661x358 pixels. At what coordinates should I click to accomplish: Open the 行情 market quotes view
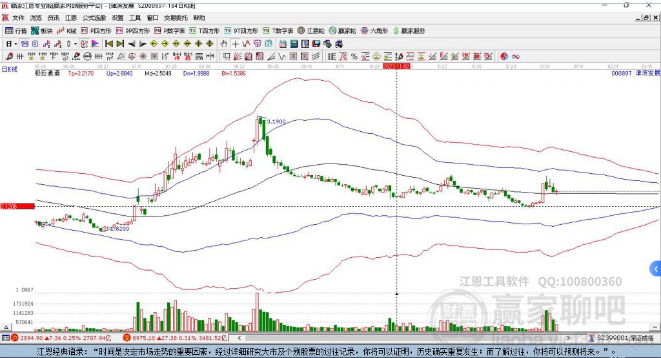coord(16,31)
